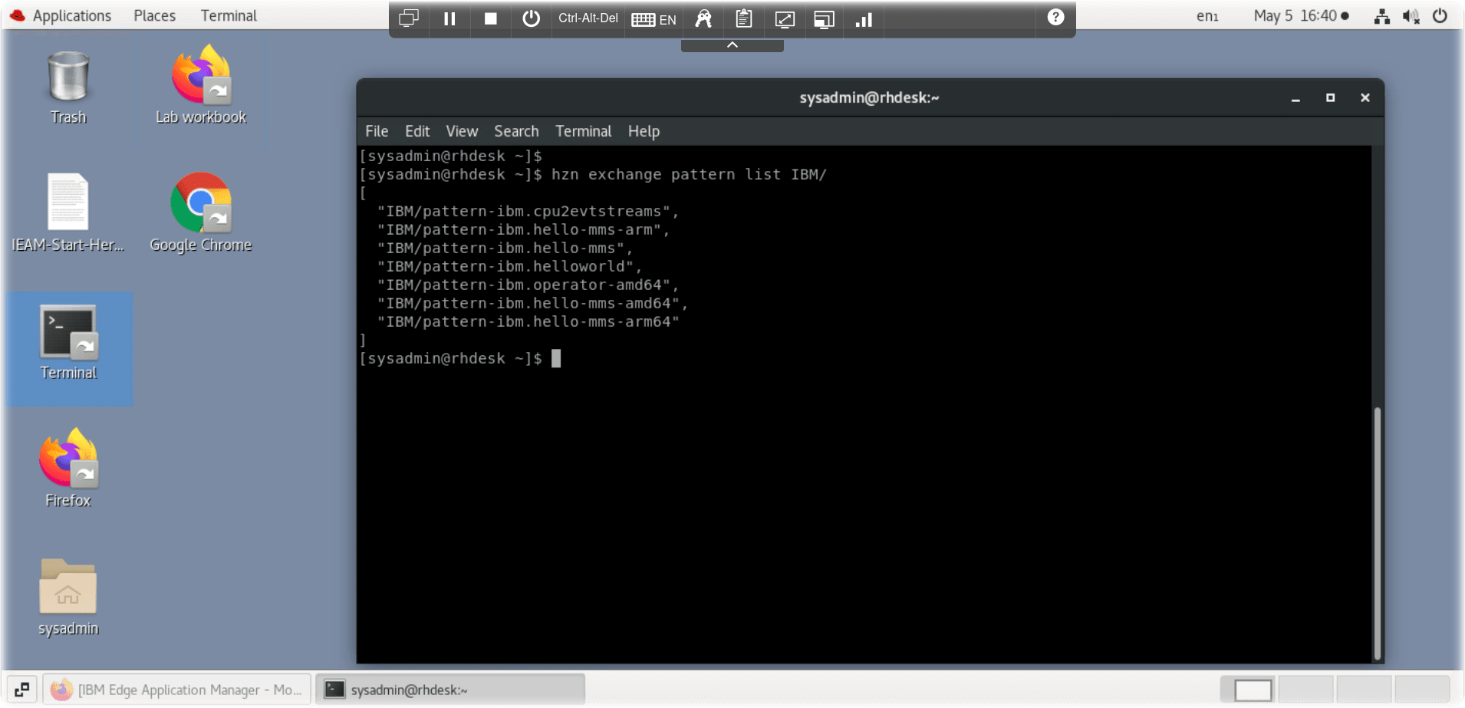This screenshot has height=708, width=1465.
Task: Pause the virtual machine
Action: 449,18
